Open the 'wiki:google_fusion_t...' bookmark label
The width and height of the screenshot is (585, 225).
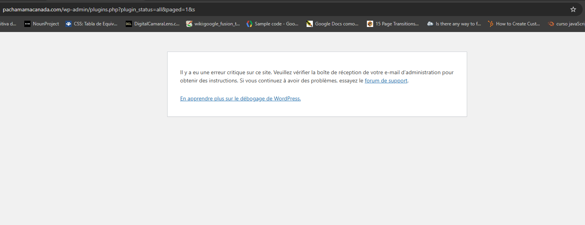(217, 24)
